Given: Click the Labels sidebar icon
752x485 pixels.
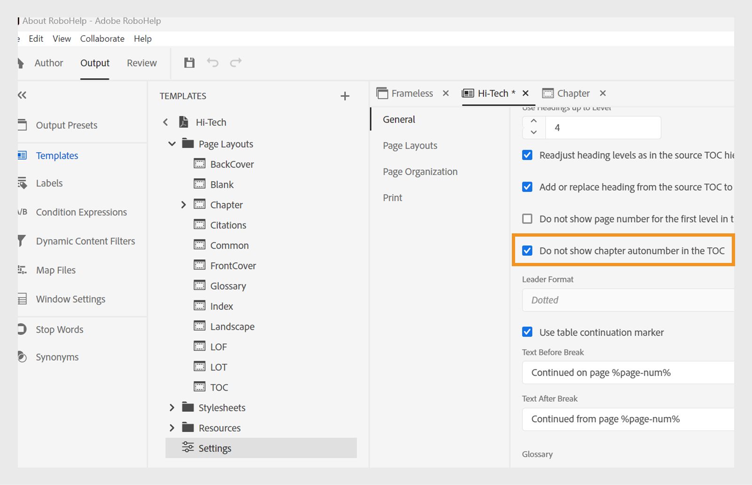Looking at the screenshot, I should click(22, 183).
